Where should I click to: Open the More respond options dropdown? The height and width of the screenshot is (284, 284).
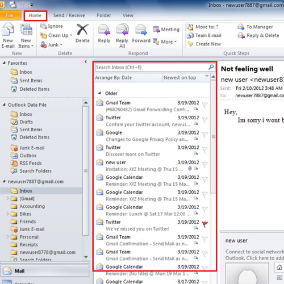point(165,41)
